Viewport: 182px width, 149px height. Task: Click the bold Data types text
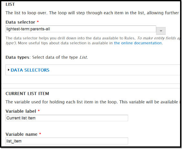click(17, 57)
